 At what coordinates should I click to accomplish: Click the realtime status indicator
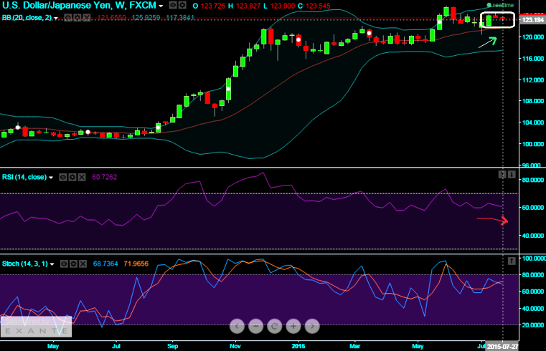click(500, 5)
